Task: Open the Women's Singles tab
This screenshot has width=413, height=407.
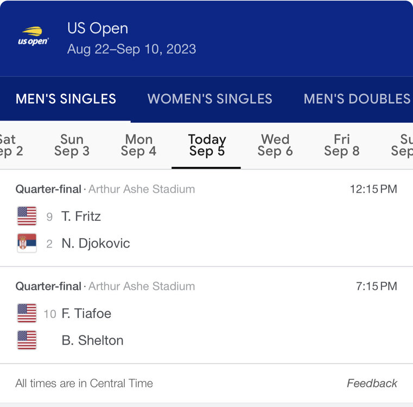Action: (209, 99)
